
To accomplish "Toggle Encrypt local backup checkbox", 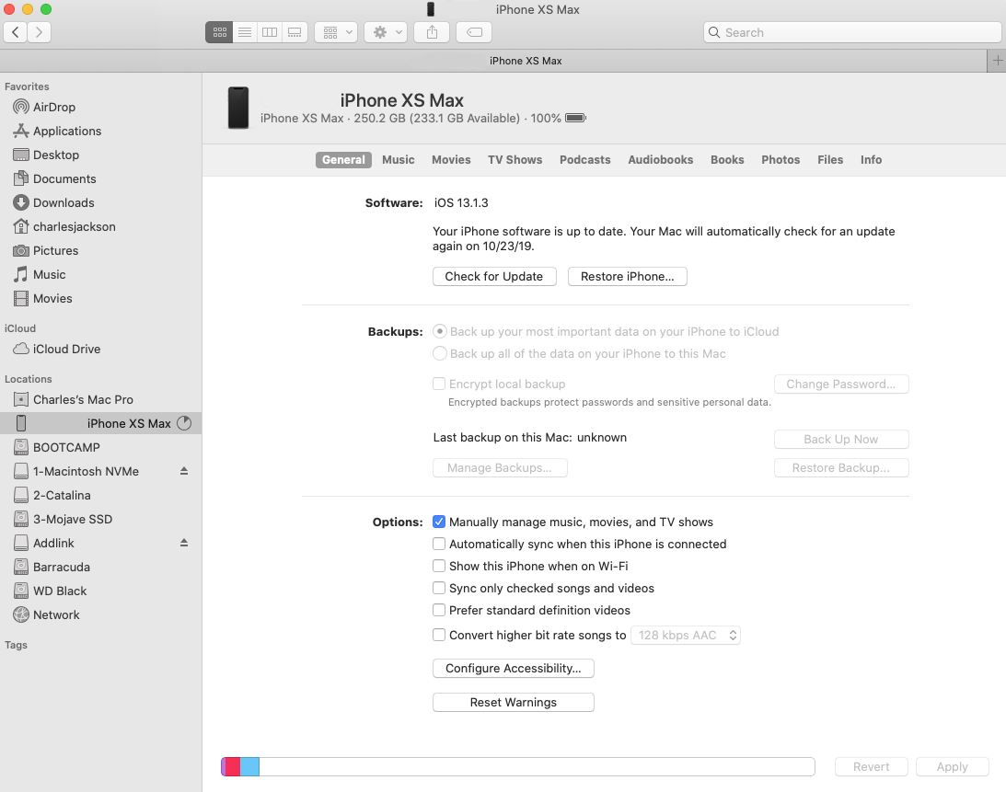I will tap(439, 384).
